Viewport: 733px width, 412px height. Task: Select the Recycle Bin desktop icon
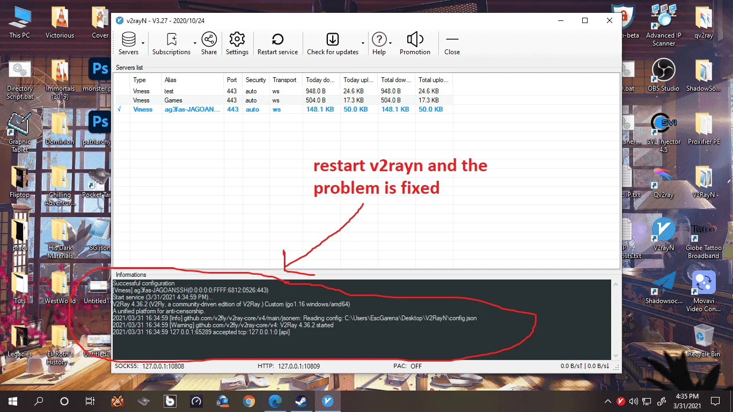(x=703, y=341)
